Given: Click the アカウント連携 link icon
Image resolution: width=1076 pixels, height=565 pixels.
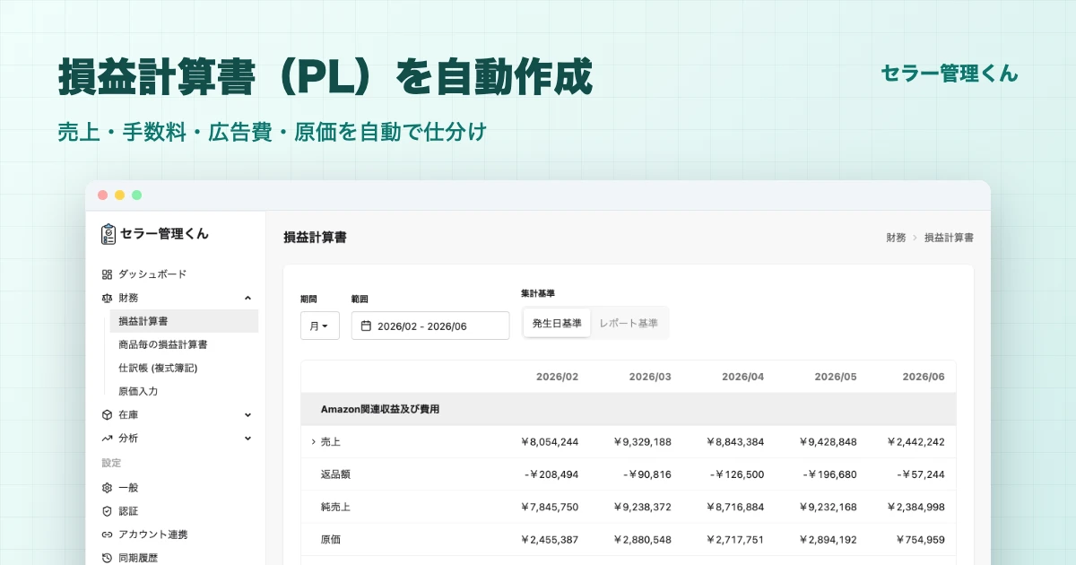Looking at the screenshot, I should (107, 535).
